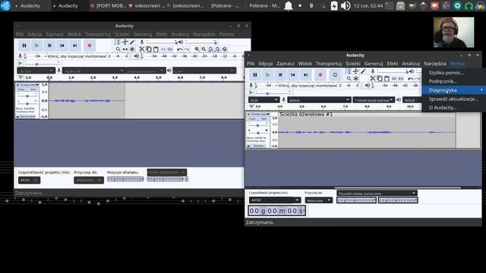Click the Cut scissors icon in left window
The height and width of the screenshot is (273, 486).
(142, 49)
